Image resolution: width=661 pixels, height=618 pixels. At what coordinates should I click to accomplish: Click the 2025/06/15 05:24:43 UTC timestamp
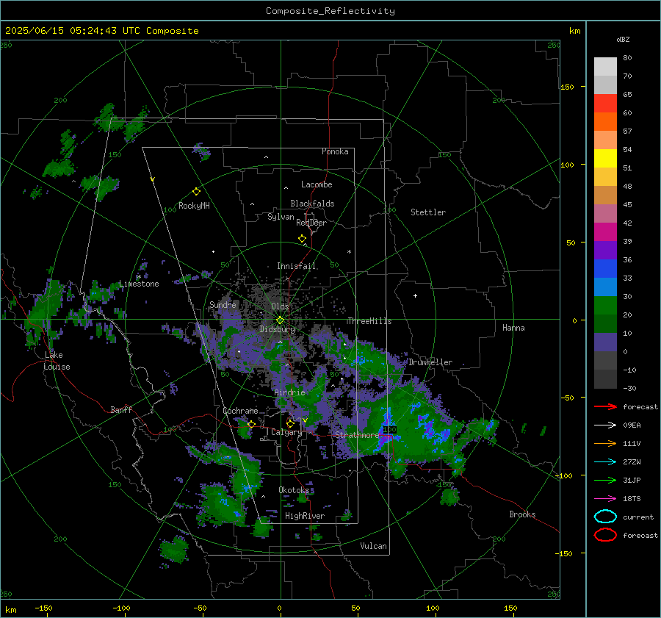[73, 31]
